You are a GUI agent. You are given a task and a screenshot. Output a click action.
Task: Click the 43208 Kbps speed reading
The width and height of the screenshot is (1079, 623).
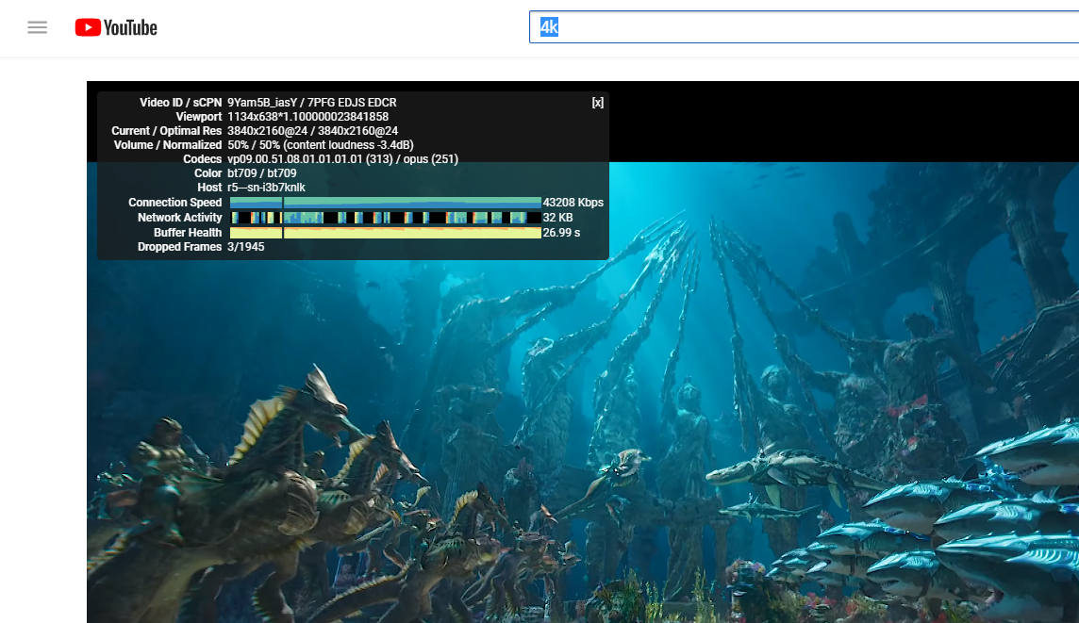point(573,202)
